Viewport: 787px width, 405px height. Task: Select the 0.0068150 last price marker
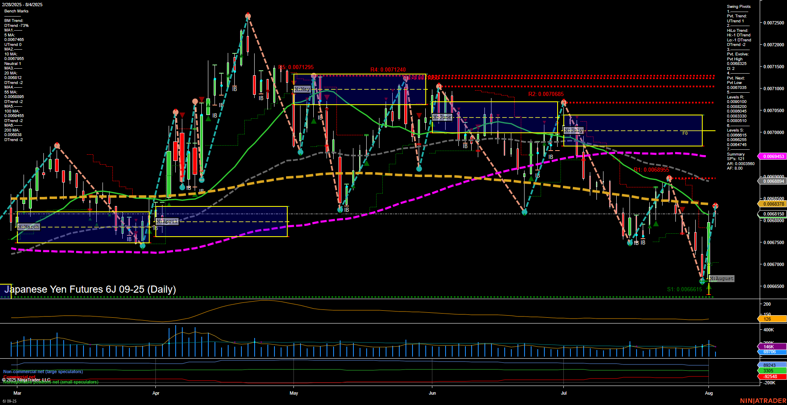pos(772,214)
